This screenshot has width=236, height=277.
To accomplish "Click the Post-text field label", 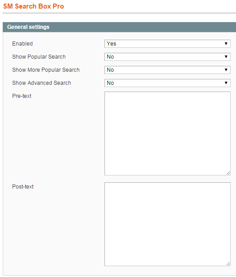I will click(23, 187).
